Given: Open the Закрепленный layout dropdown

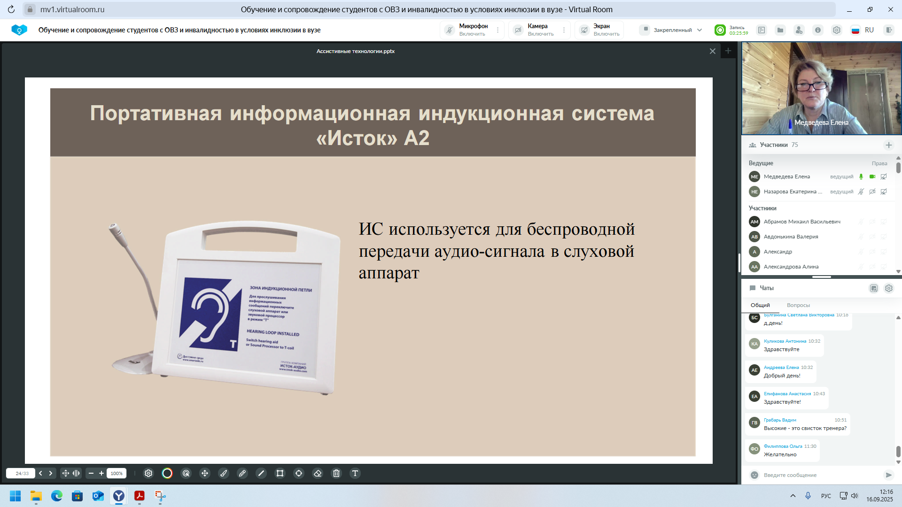Looking at the screenshot, I should click(672, 30).
